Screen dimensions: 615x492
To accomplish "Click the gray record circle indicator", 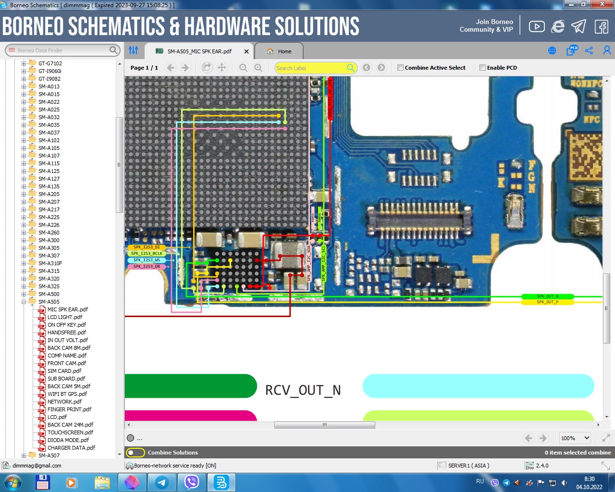I will 131,438.
